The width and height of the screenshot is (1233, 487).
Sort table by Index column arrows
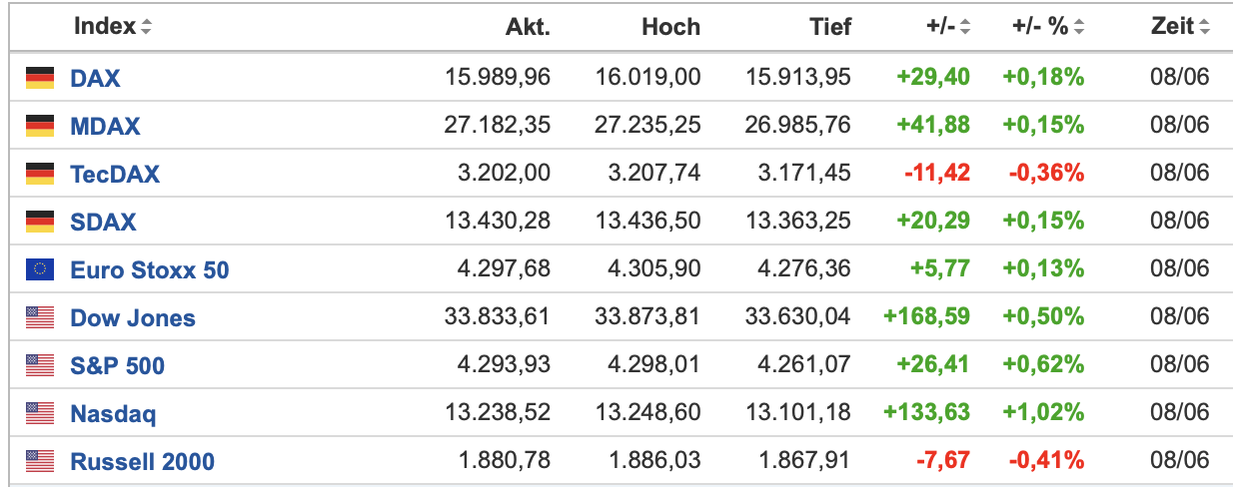click(x=147, y=28)
